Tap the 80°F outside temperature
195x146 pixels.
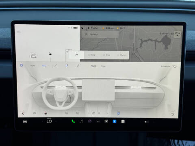tap(122, 28)
